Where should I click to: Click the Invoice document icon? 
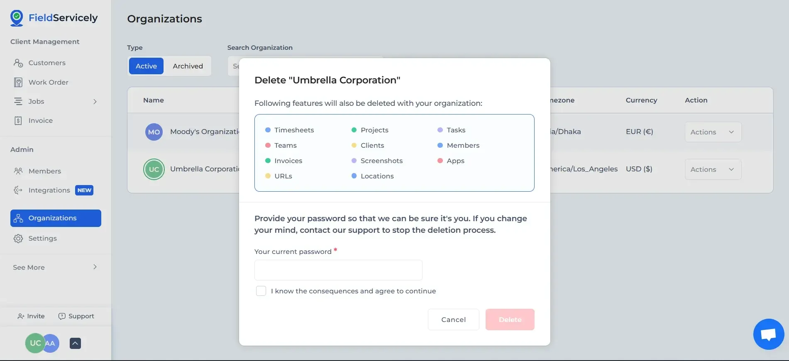coord(18,121)
